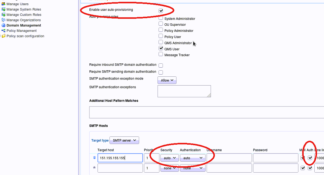Select the Manage Custom Roles icon
Screen dimensions: 324x175
[x=3, y=15]
